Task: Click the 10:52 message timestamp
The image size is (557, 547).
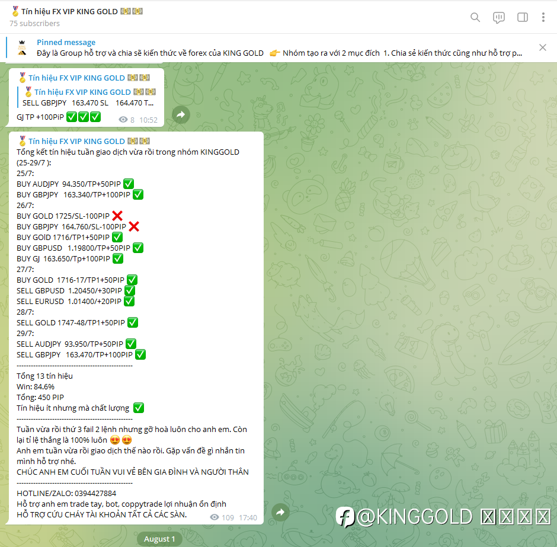Action: tap(149, 120)
